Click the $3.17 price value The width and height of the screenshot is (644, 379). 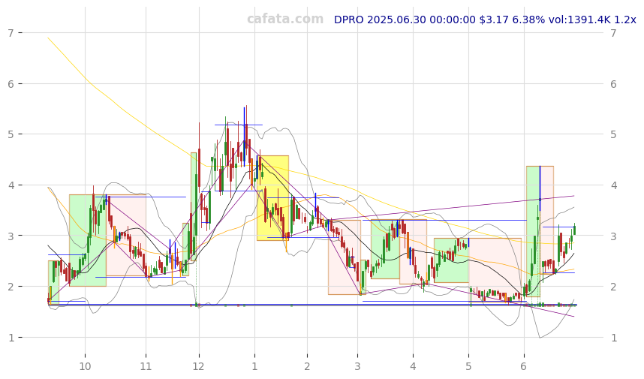[494, 20]
